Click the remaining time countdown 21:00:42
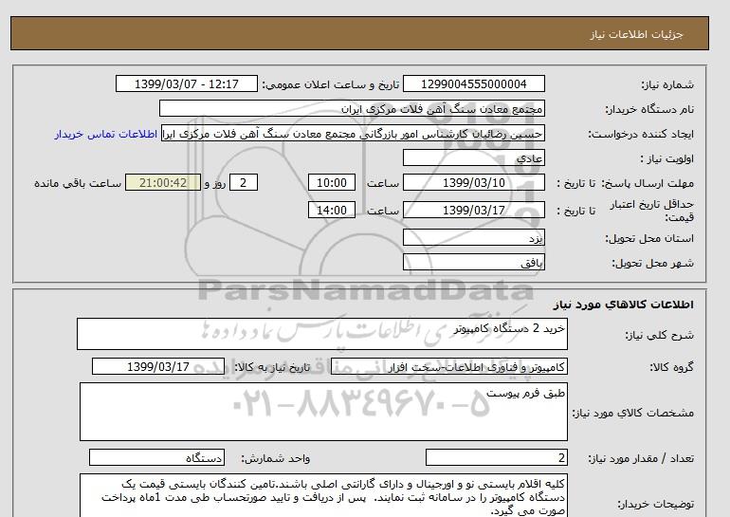The height and width of the screenshot is (517, 730). pos(163,182)
